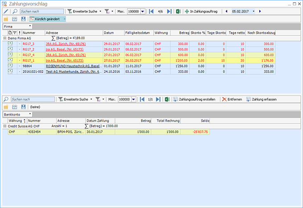The height and width of the screenshot is (208, 303).
Task: Close the Kürzlich geändert tab
Action: tap(65, 19)
